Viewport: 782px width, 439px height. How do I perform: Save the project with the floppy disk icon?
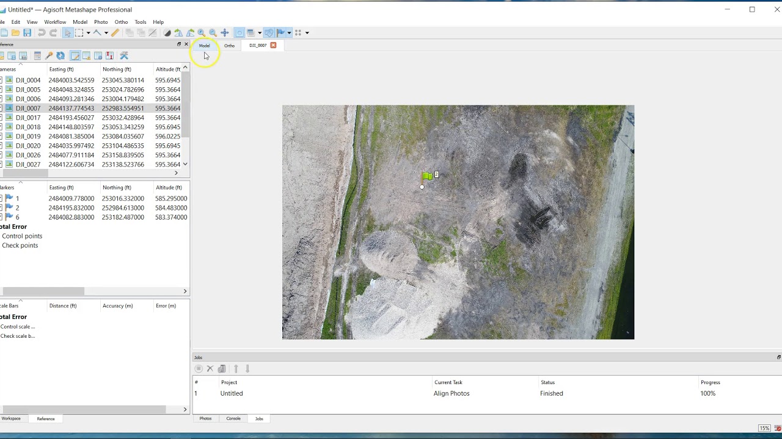(x=27, y=33)
